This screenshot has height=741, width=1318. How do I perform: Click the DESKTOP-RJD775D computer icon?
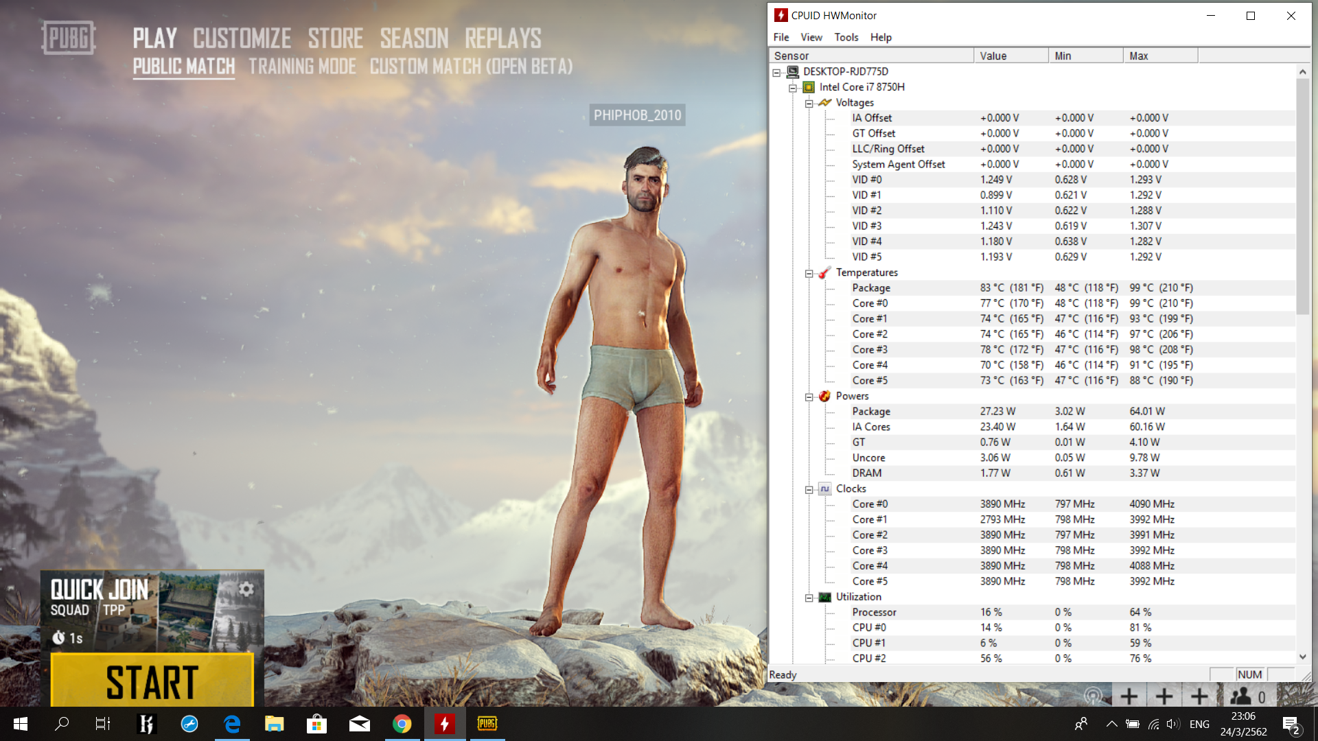pos(793,71)
